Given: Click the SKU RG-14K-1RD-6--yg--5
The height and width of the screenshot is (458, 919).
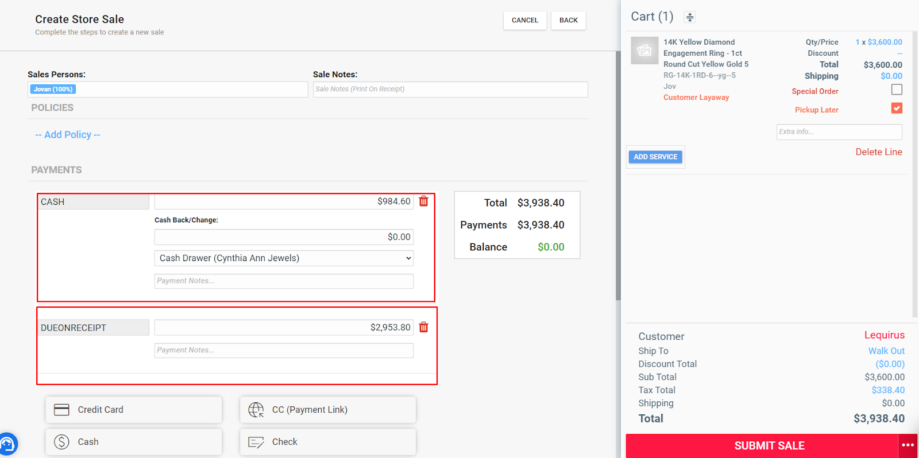Looking at the screenshot, I should [700, 75].
